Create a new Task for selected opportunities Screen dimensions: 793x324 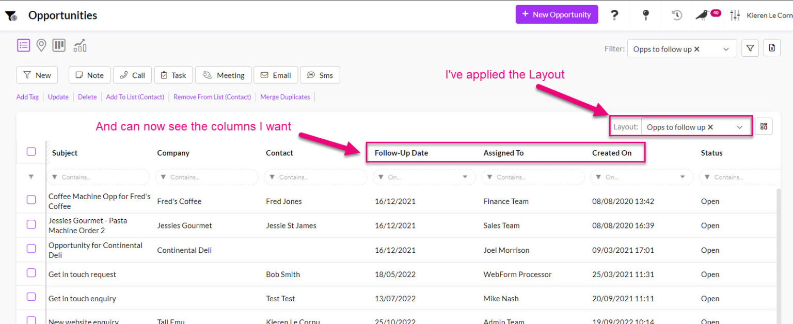[x=173, y=74]
